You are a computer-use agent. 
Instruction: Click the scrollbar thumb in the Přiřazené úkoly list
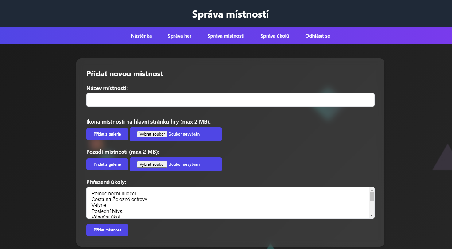(x=372, y=197)
